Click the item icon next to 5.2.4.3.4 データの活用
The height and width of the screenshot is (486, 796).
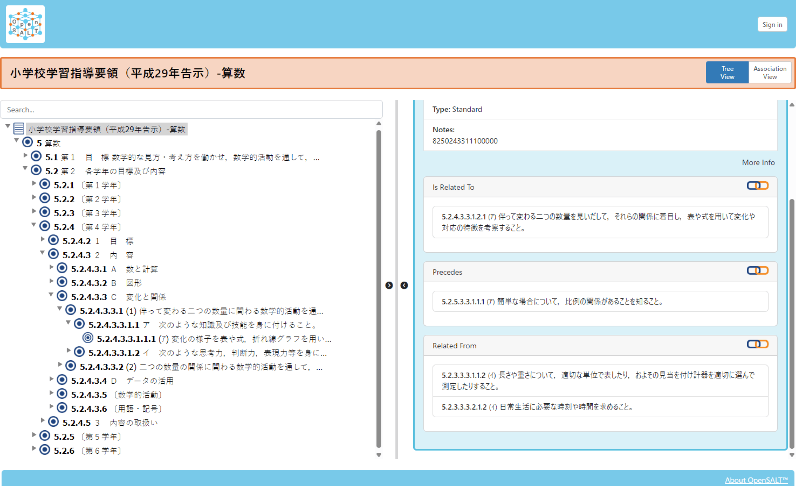[x=62, y=380]
